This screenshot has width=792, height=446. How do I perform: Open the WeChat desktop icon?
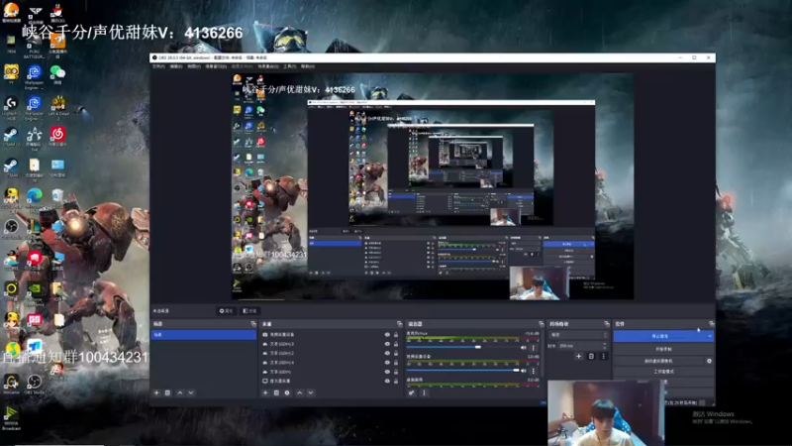[x=57, y=74]
